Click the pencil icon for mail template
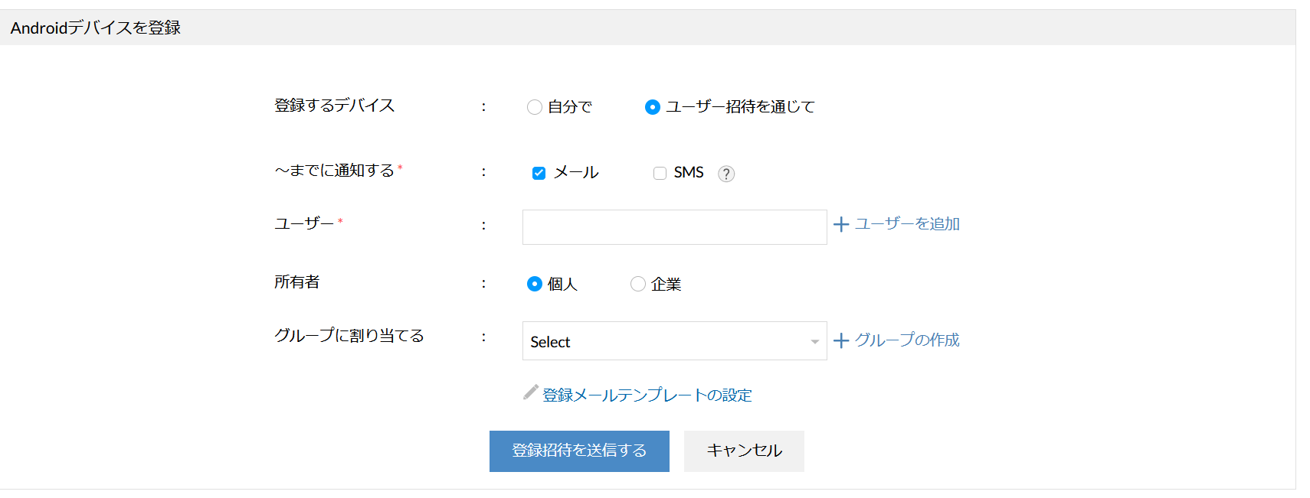Screen dimensions: 1310x498 pyautogui.click(x=530, y=392)
